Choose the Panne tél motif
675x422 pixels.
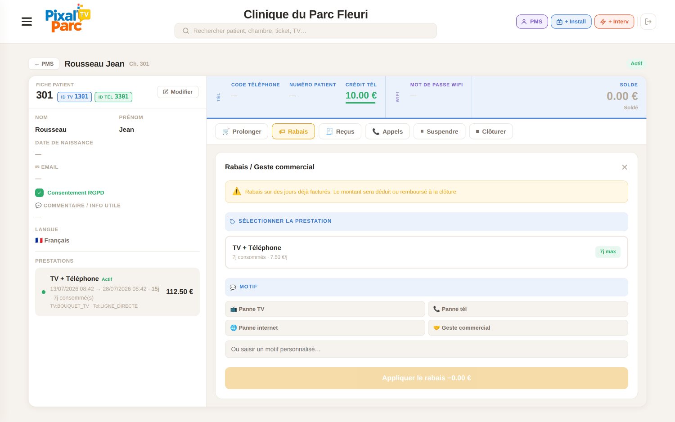pyautogui.click(x=528, y=309)
